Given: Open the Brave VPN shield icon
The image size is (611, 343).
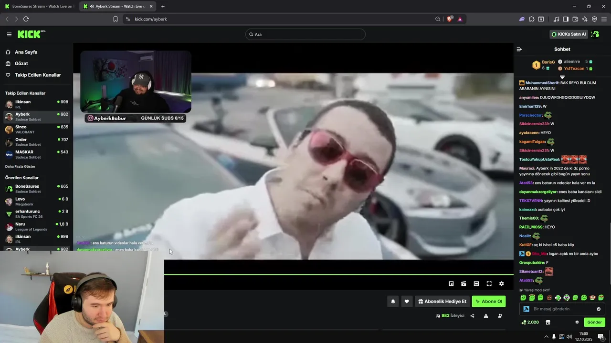Looking at the screenshot, I should click(594, 19).
